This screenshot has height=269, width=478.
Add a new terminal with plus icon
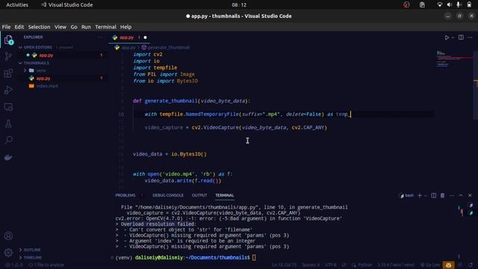point(420,196)
